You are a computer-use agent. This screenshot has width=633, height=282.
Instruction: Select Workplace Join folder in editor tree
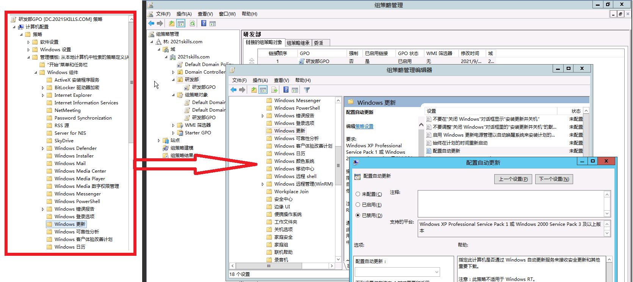point(291,192)
